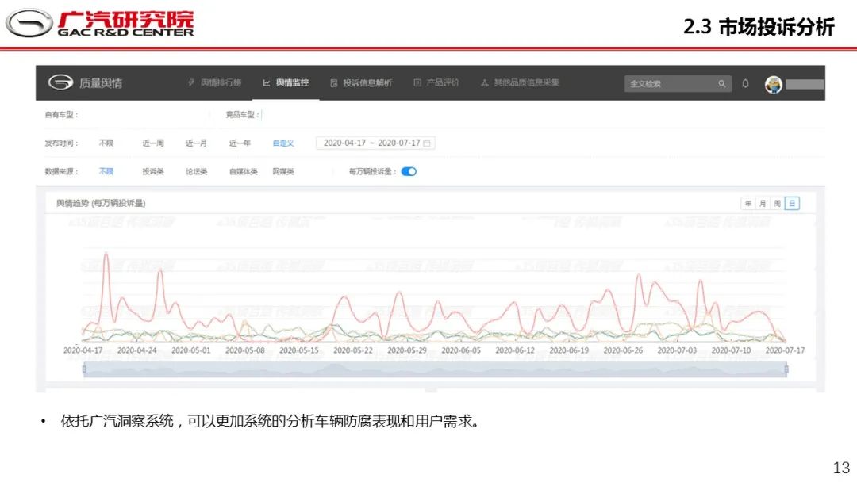Filter publish time by 近一周
Viewport: 857px width, 482px height.
click(153, 143)
